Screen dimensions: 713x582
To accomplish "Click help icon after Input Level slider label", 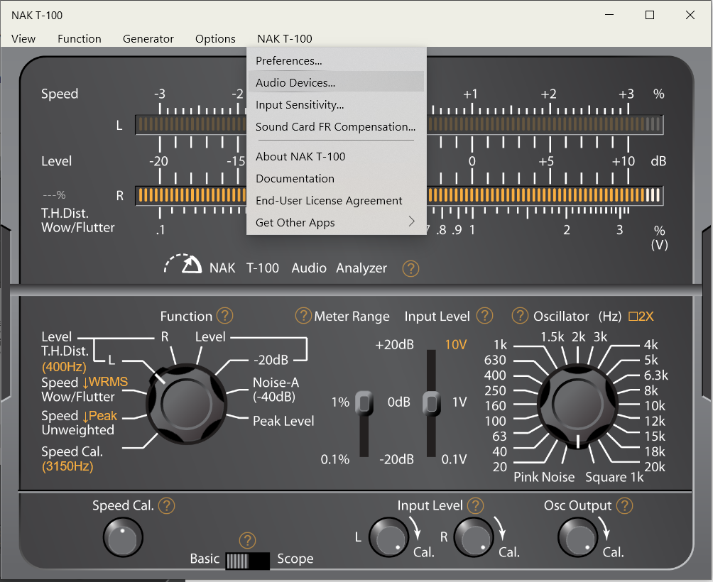I will [x=484, y=316].
